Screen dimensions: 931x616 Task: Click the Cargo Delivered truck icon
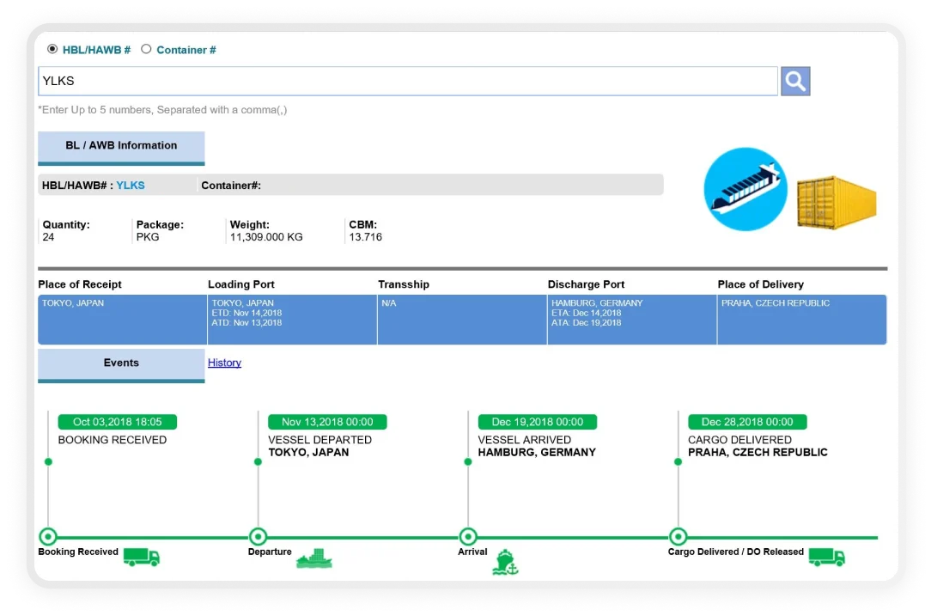click(x=826, y=557)
